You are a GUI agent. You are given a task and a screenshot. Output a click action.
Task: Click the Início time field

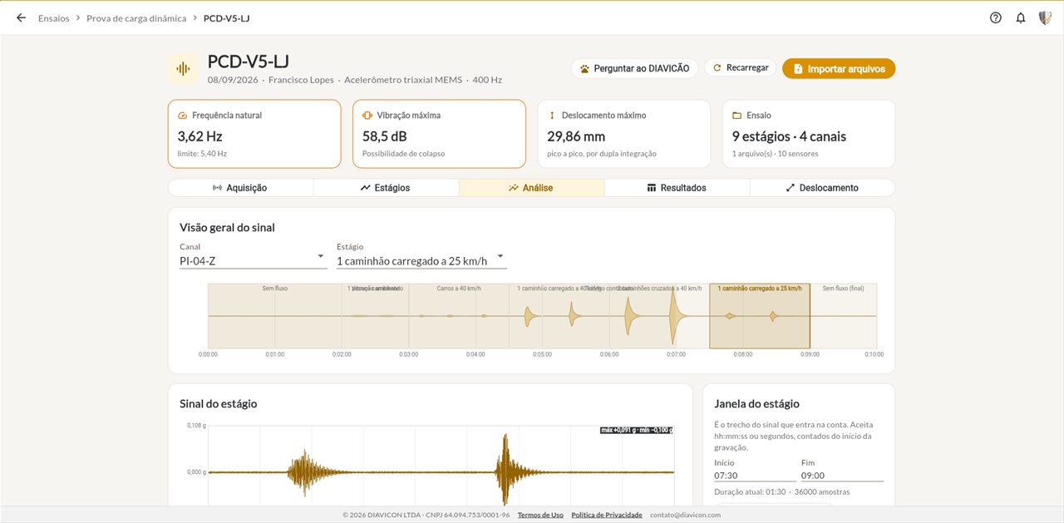[755, 476]
